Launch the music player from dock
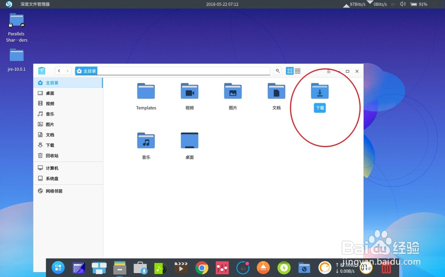This screenshot has height=277, width=445. (161, 268)
